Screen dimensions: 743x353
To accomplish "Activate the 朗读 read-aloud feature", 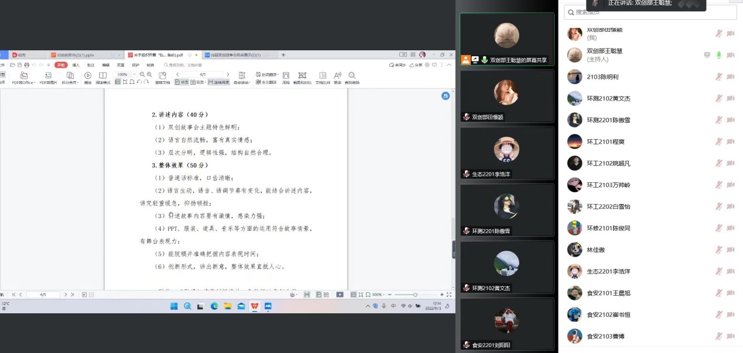I will [338, 76].
